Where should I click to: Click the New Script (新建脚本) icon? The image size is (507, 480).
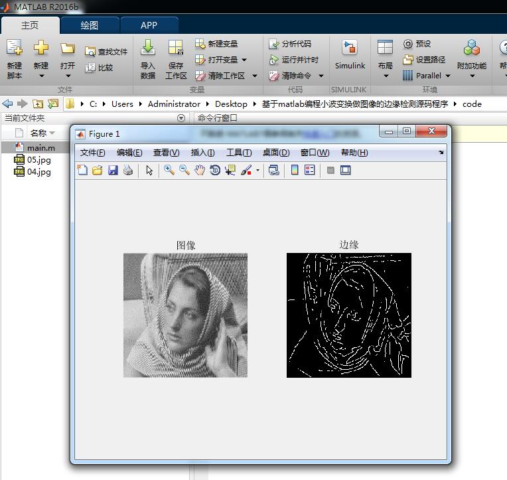15,48
